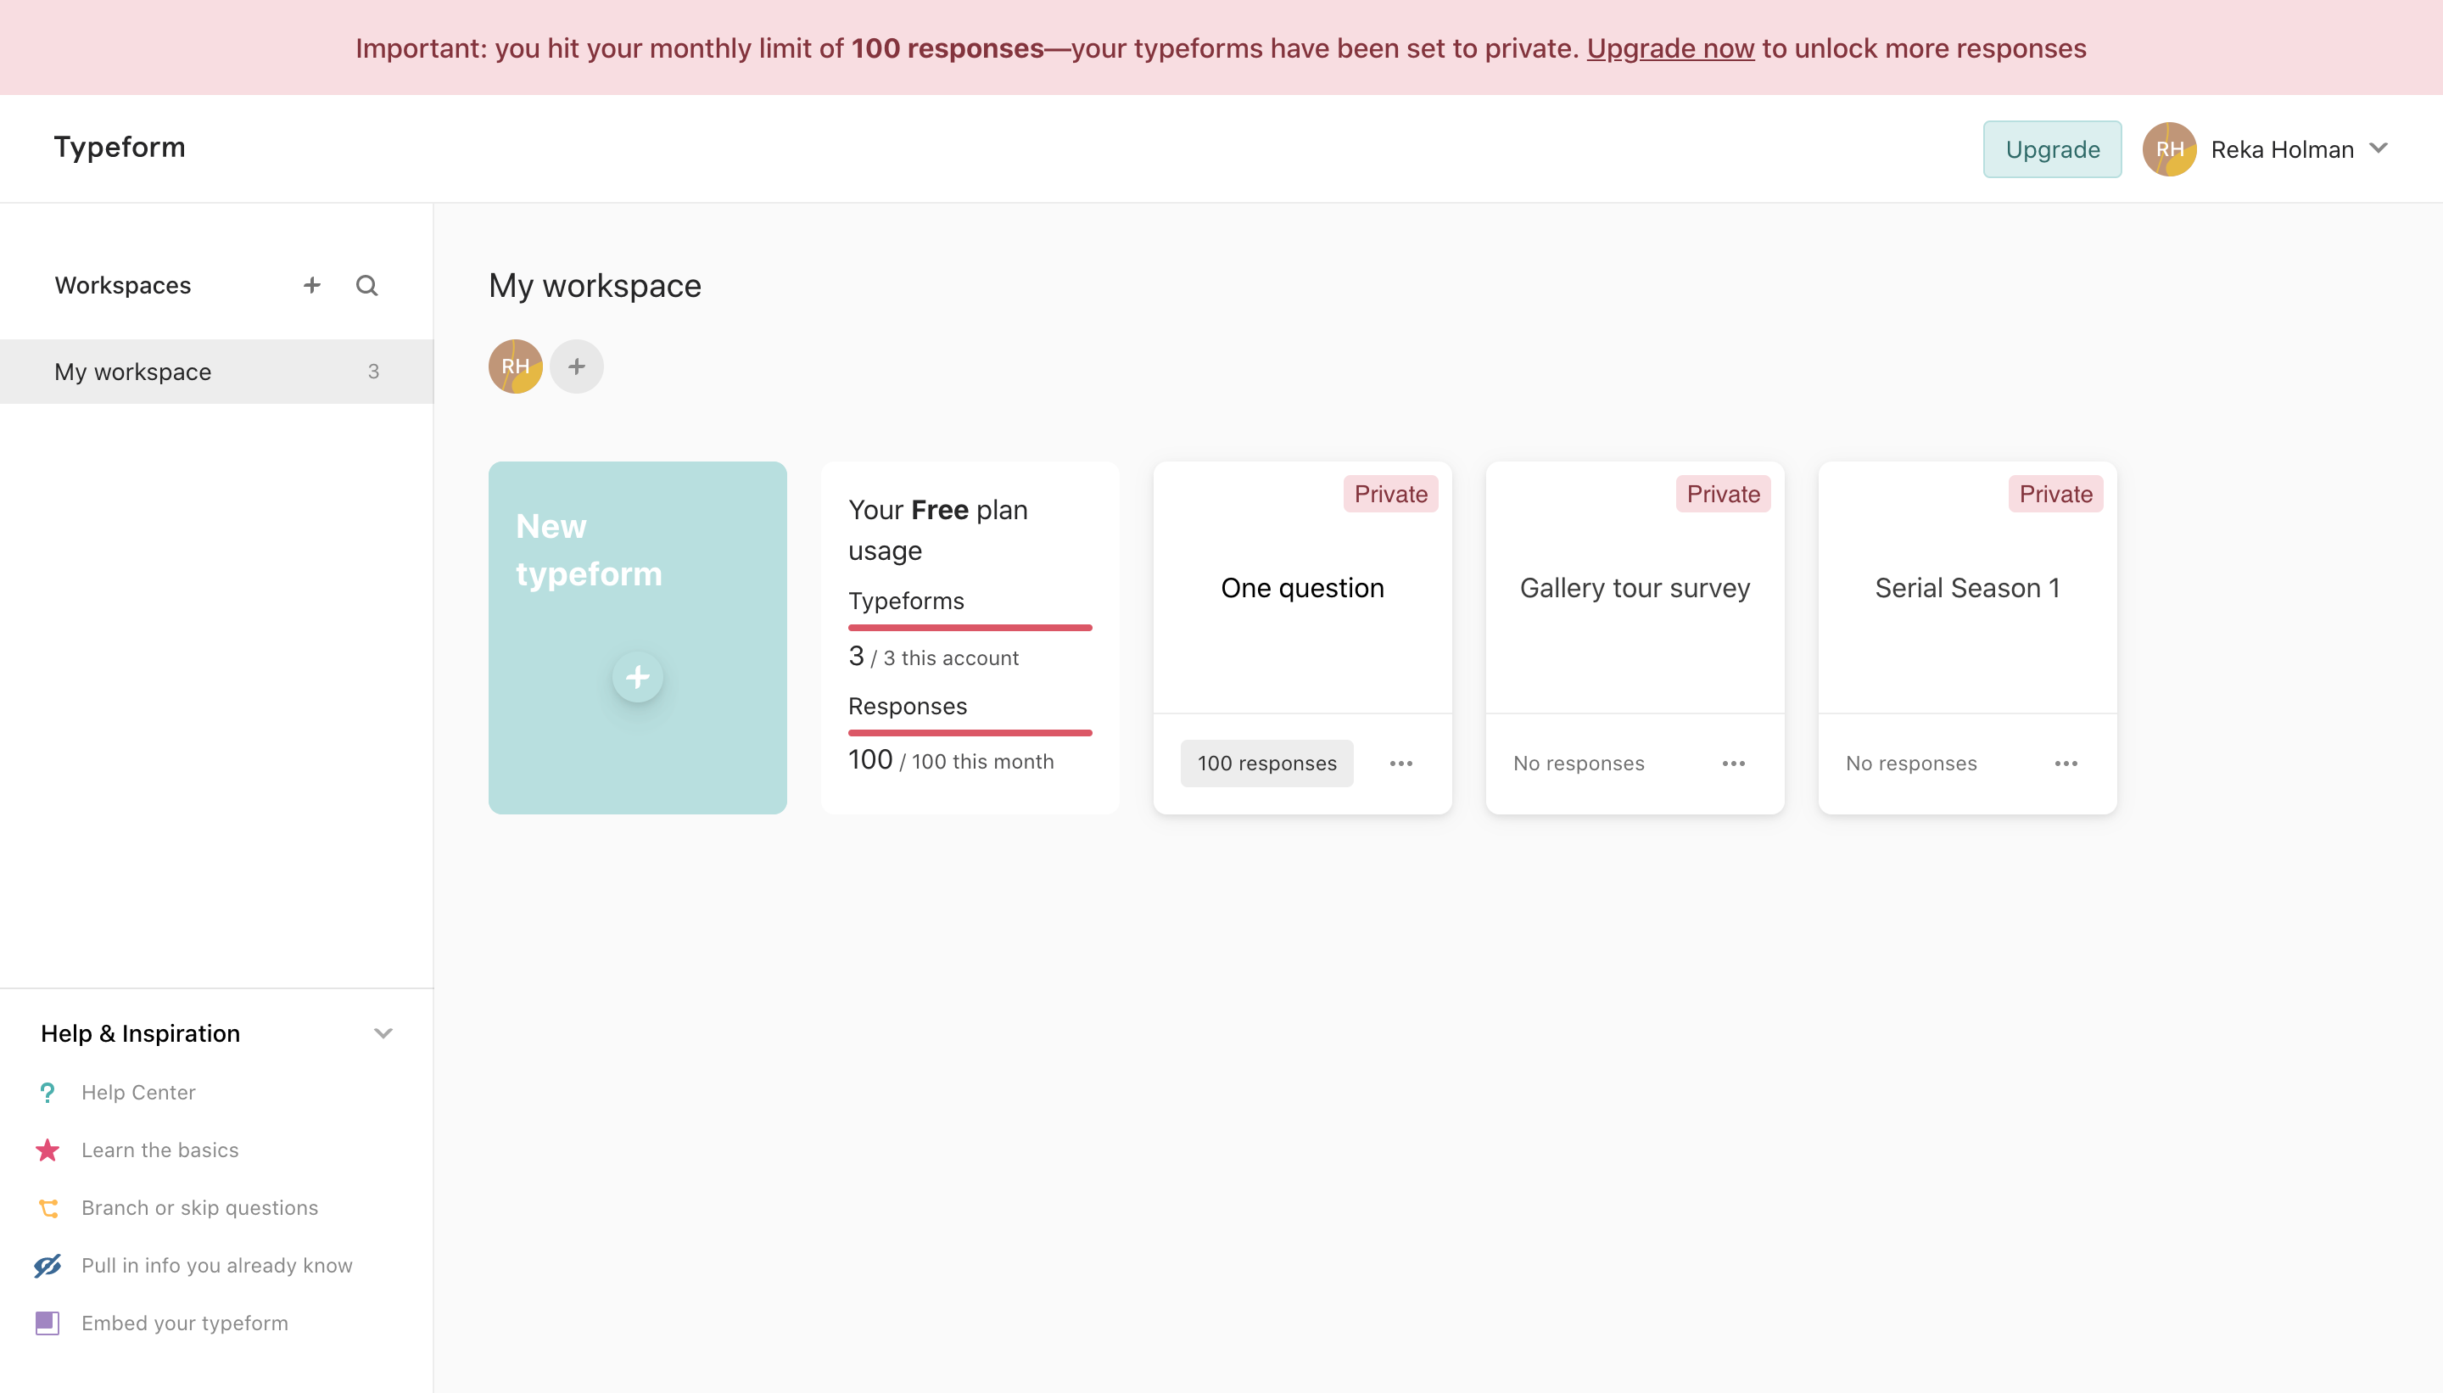Viewport: 2443px width, 1393px height.
Task: Follow the Upgrade now link in banner
Action: point(1670,48)
